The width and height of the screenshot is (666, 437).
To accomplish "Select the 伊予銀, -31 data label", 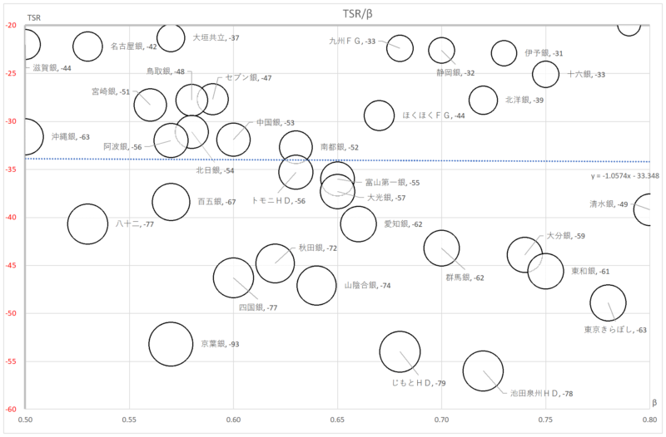I will tap(544, 53).
